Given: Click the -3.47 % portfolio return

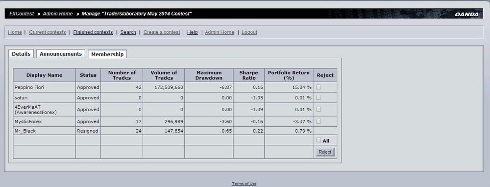Looking at the screenshot, I should click(x=302, y=121).
